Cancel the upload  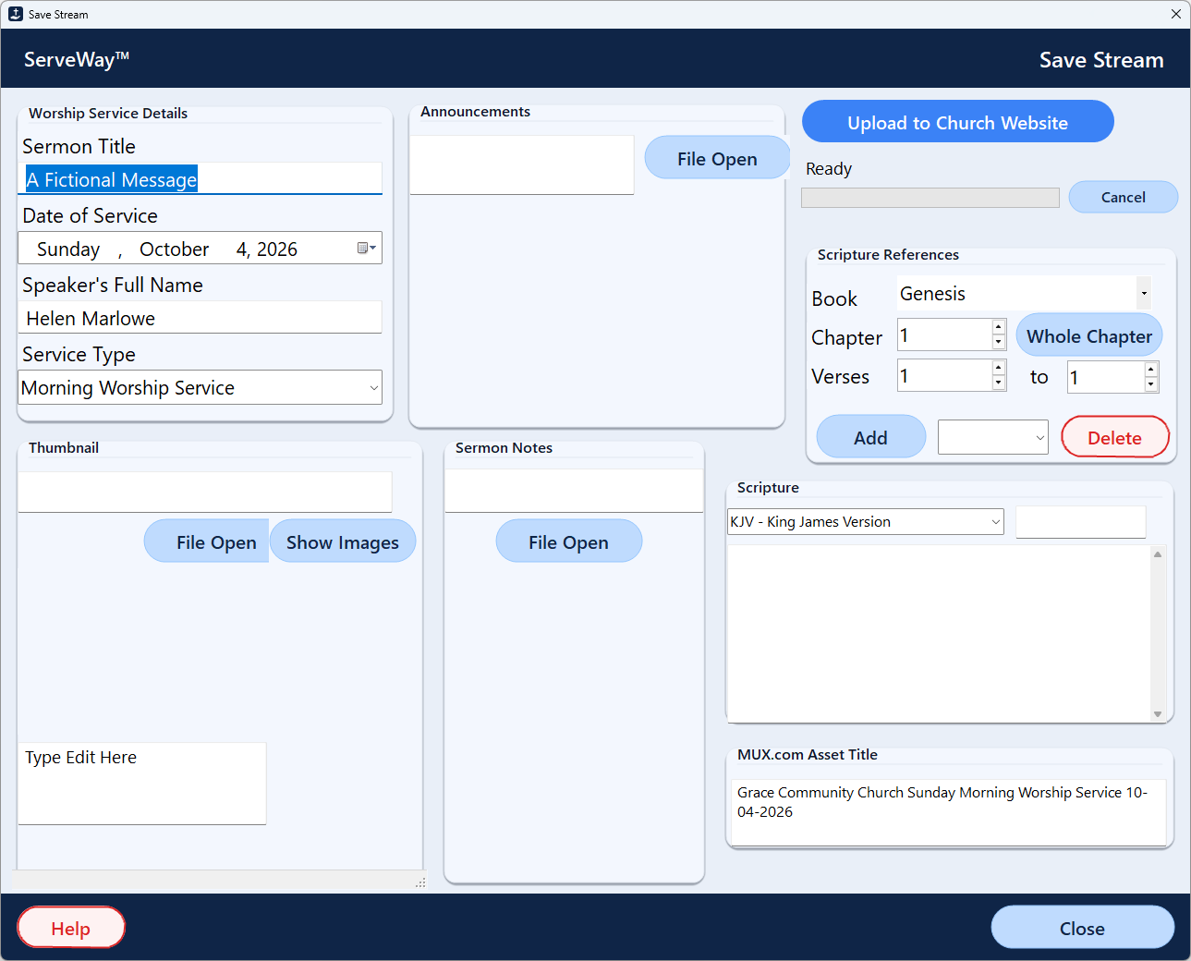coord(1124,197)
